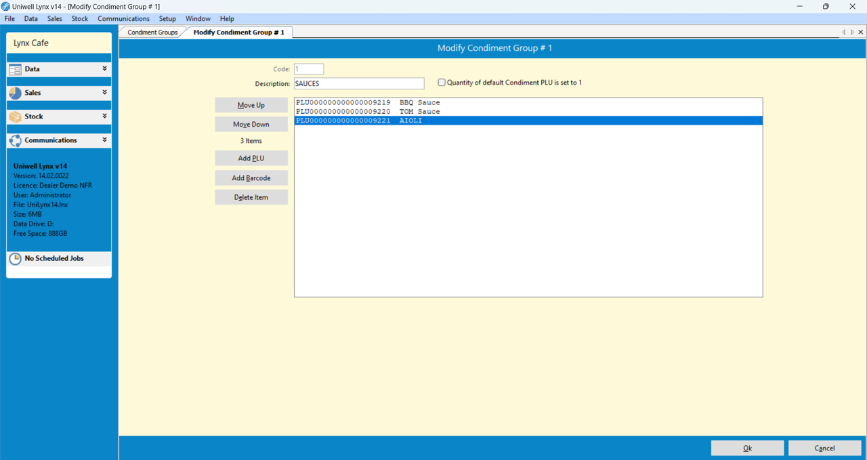Discard changes with the Cancel button
867x460 pixels.
tap(824, 448)
